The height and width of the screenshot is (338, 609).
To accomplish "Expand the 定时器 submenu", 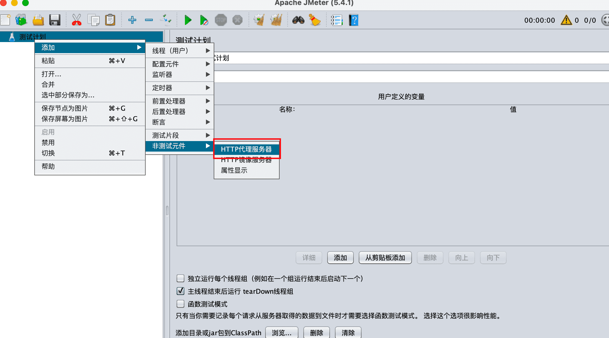I will tap(180, 88).
